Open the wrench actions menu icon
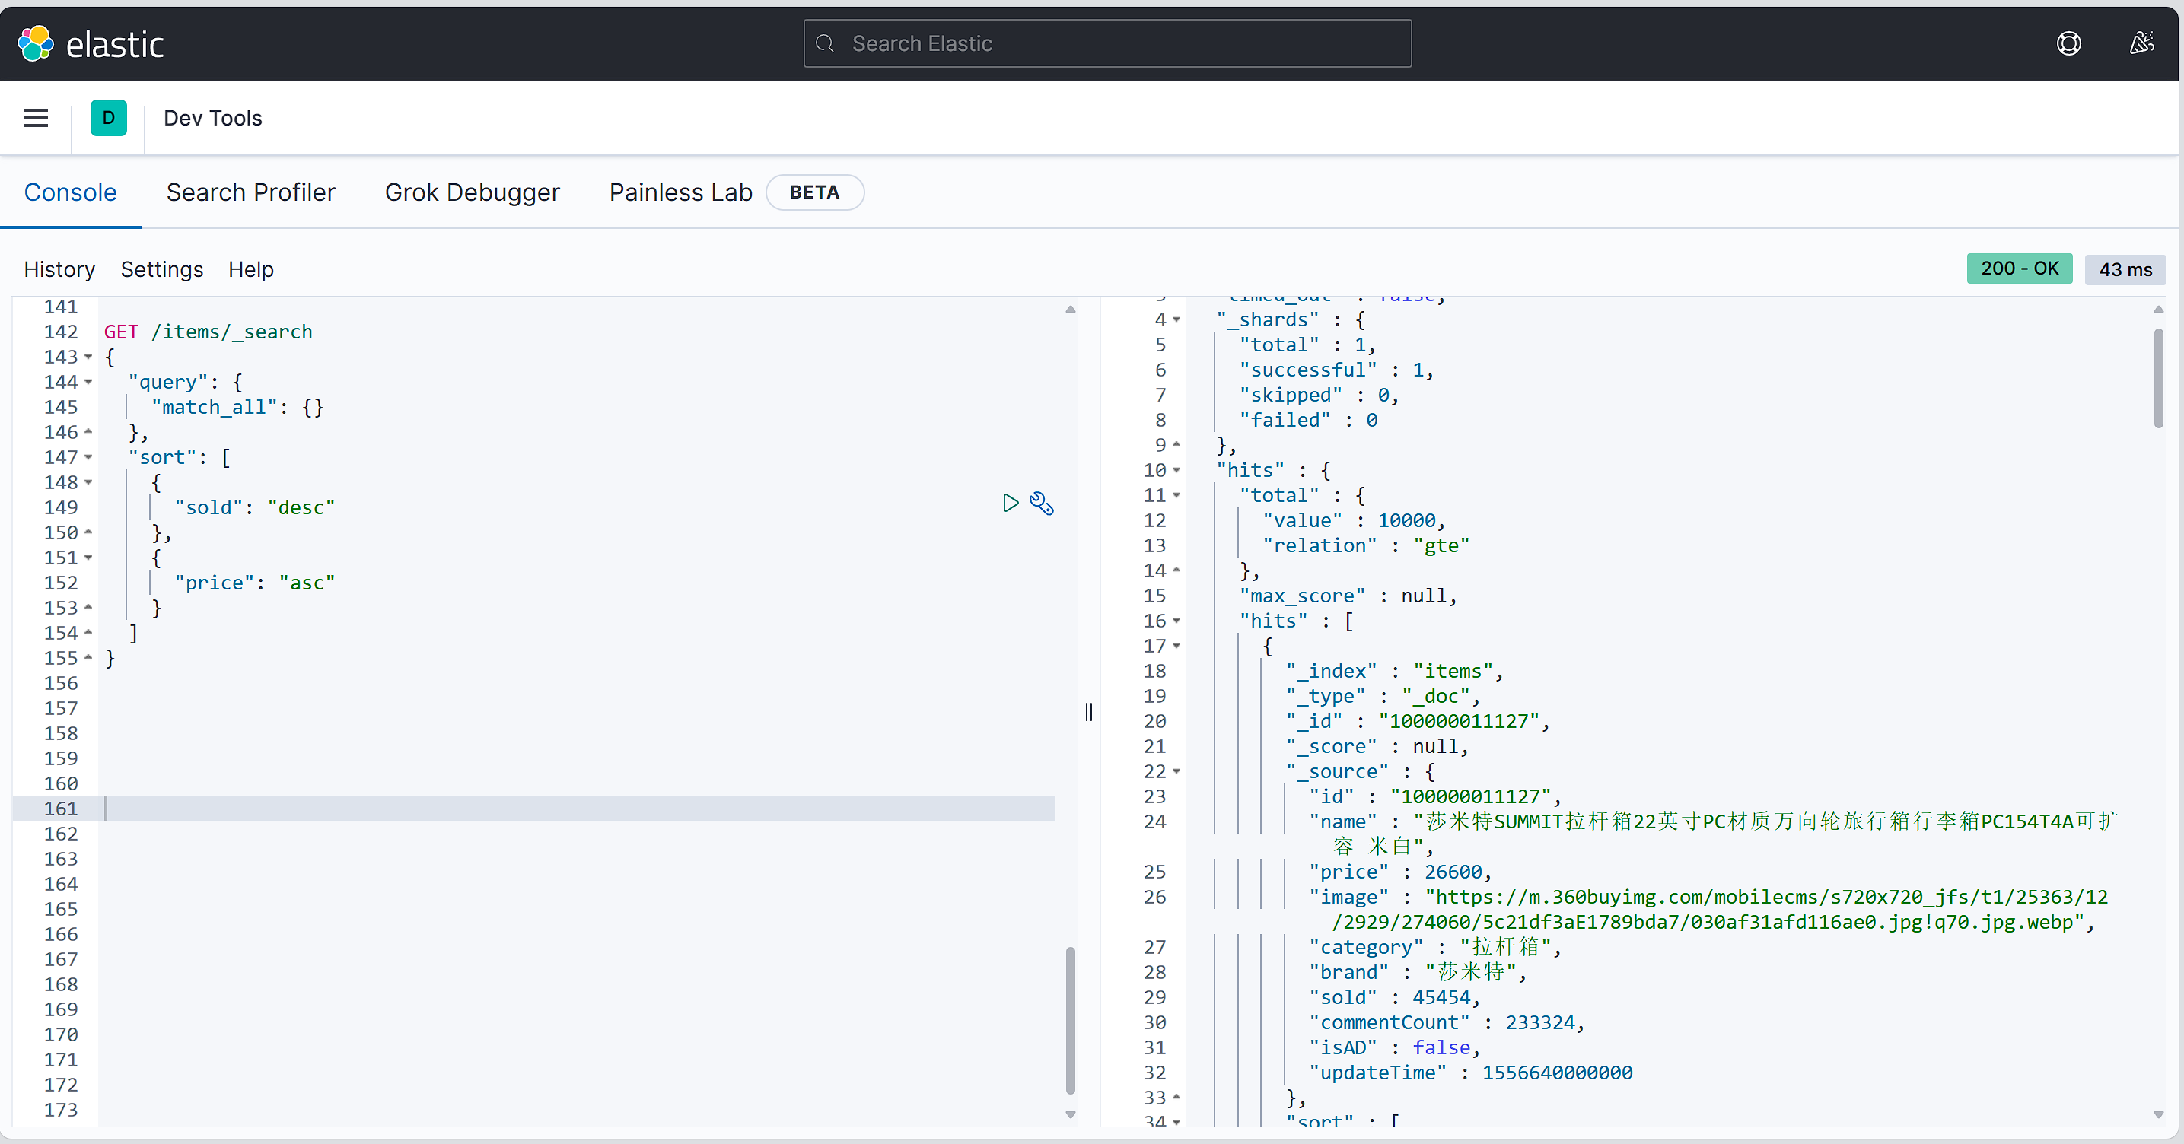 coord(1041,504)
